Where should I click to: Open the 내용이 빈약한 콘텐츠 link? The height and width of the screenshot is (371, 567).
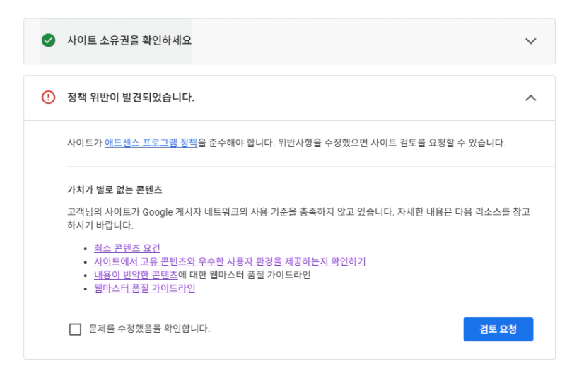coord(135,275)
